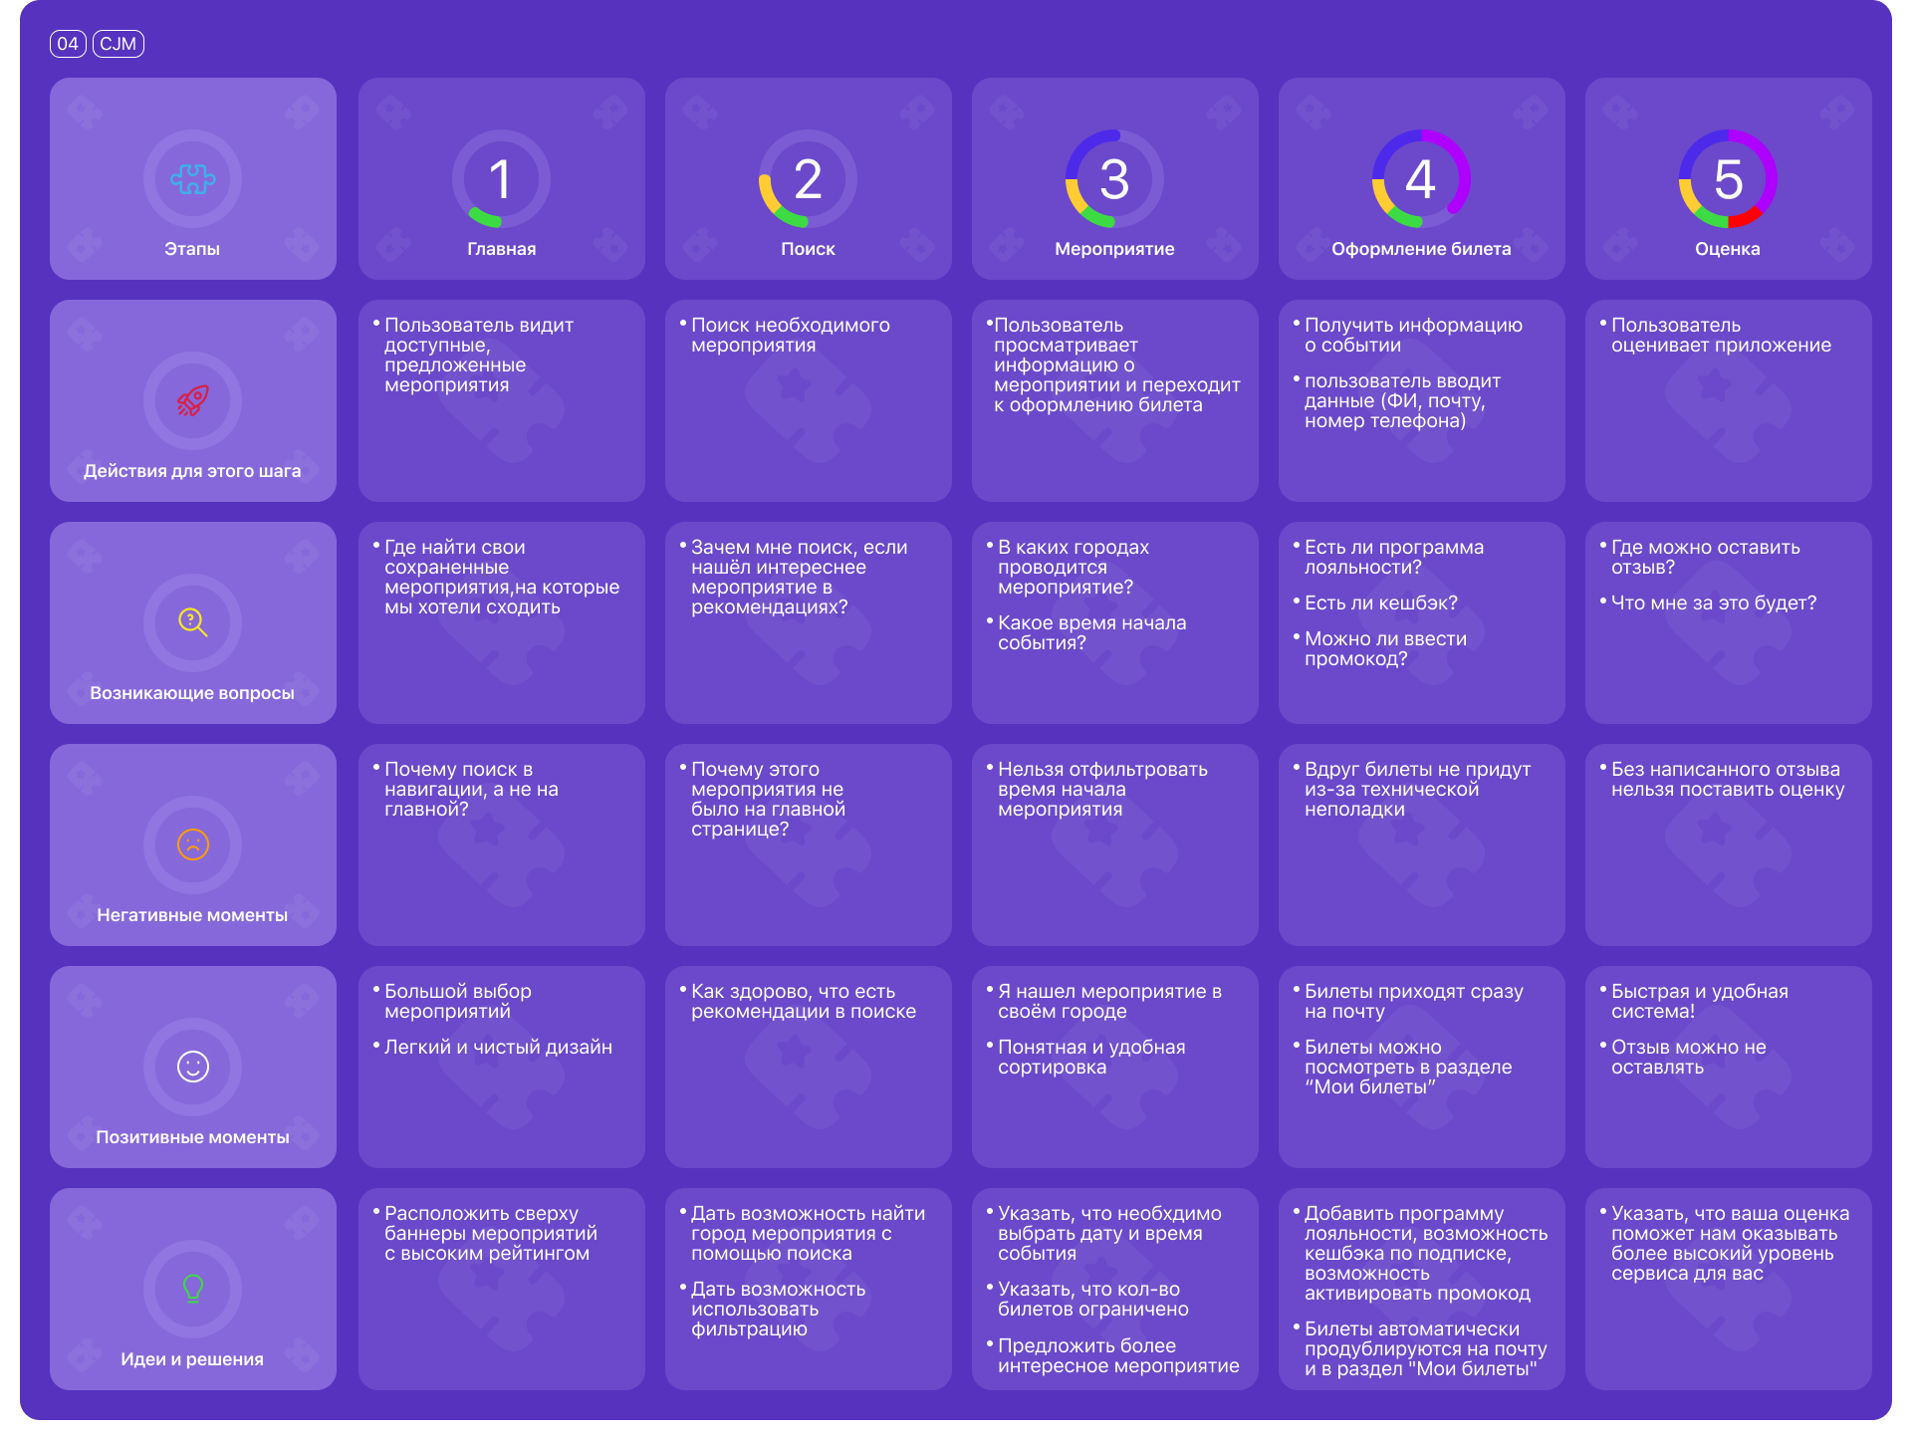Click the Легкий и чистый дизайн text

point(498,1048)
